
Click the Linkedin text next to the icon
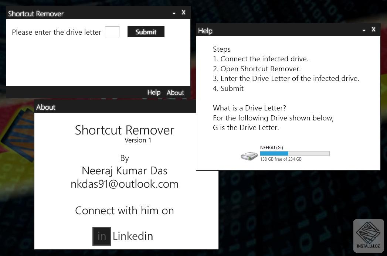pos(133,236)
